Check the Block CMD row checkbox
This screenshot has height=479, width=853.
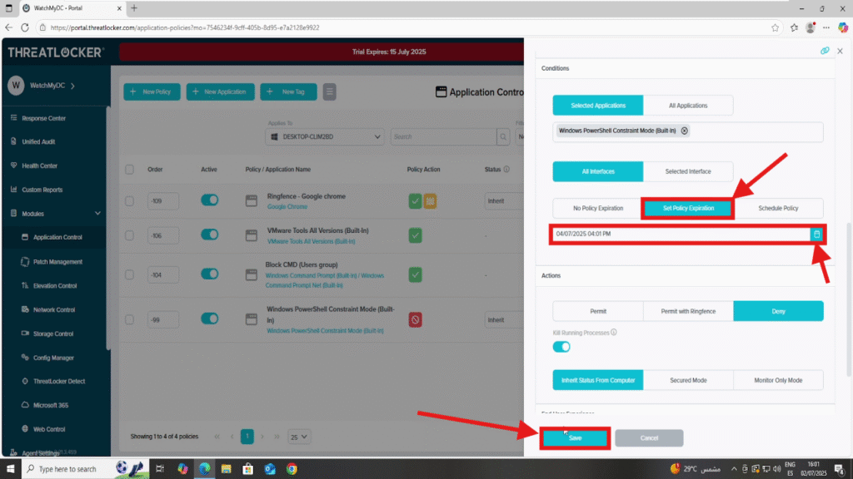coord(129,274)
